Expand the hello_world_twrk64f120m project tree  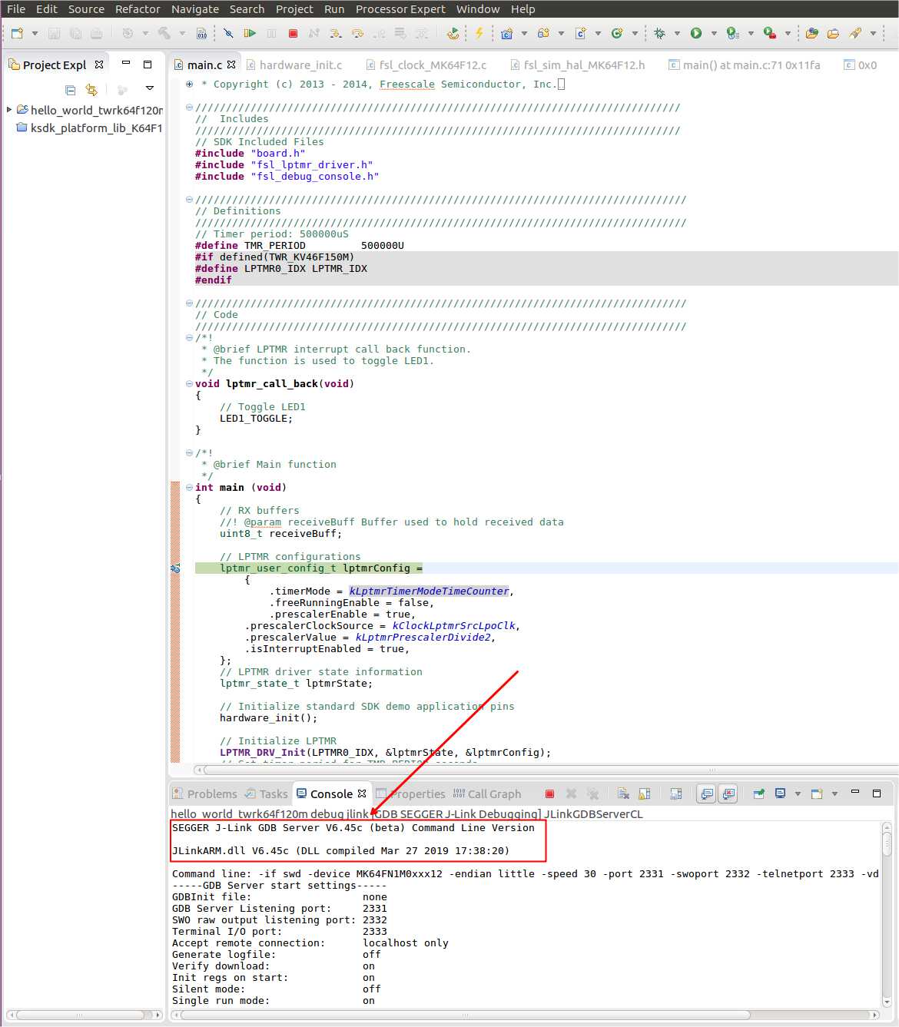click(9, 110)
